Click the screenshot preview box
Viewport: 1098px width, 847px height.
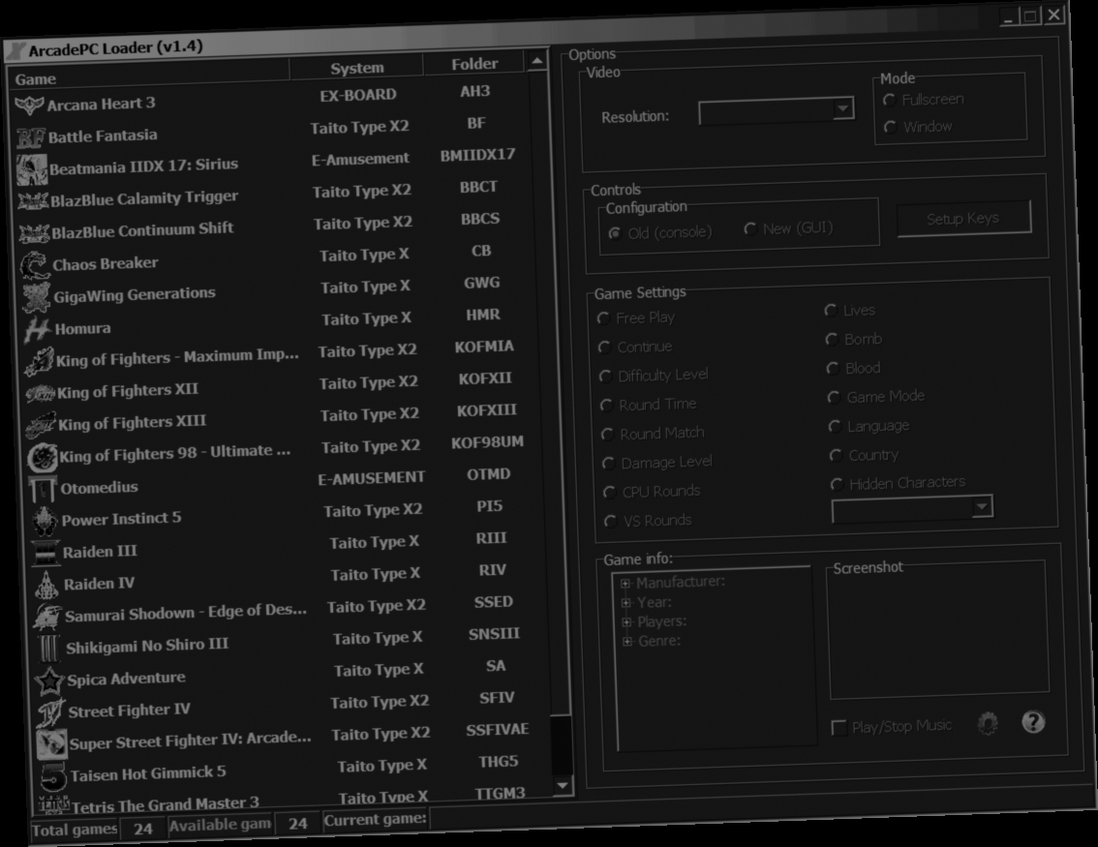coord(938,629)
